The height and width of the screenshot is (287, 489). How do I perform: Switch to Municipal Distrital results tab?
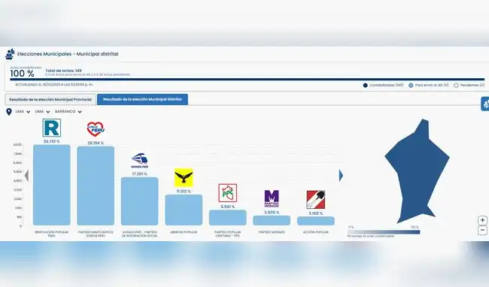pos(142,99)
